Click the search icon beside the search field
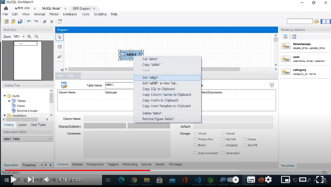This screenshot has width=331, height=187. pos(316,21)
